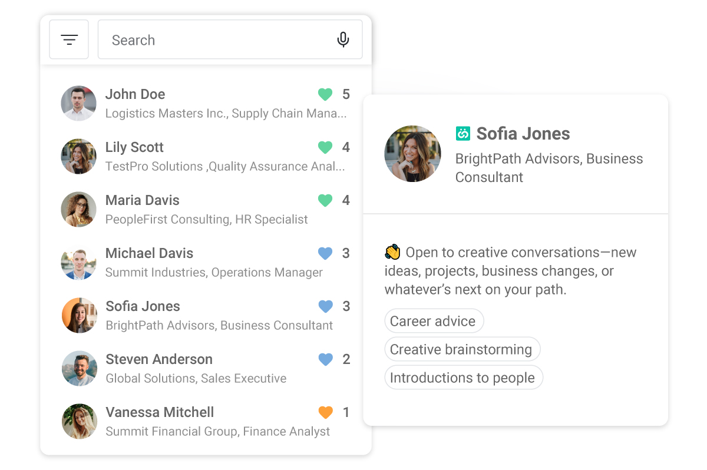Click Maria Davis's green heart icon
Screen dimensions: 707x470
click(x=325, y=200)
